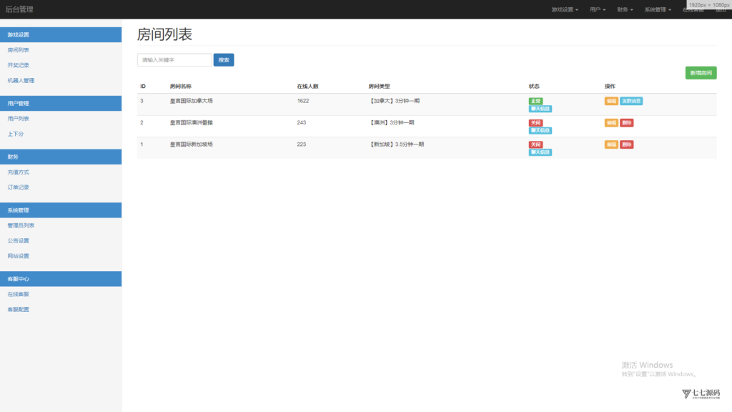Image resolution: width=732 pixels, height=412 pixels.
Task: Expand the 用户 dropdown menu at the top
Action: tap(595, 9)
